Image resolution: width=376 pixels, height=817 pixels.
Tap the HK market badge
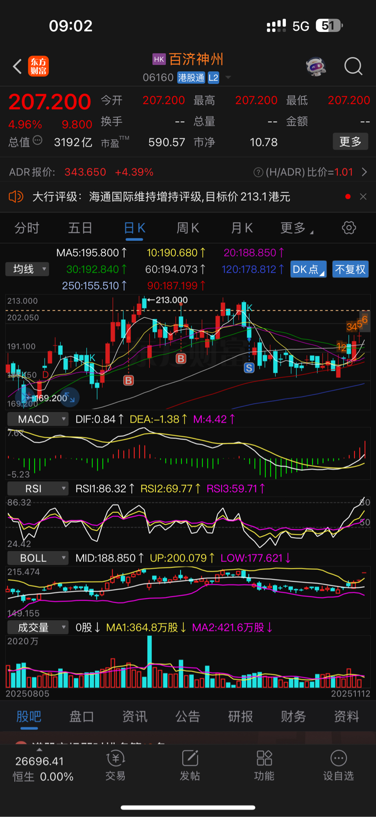coord(159,59)
